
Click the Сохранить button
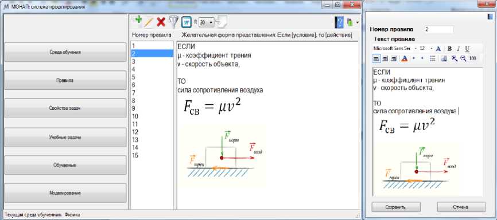pyautogui.click(x=396, y=207)
